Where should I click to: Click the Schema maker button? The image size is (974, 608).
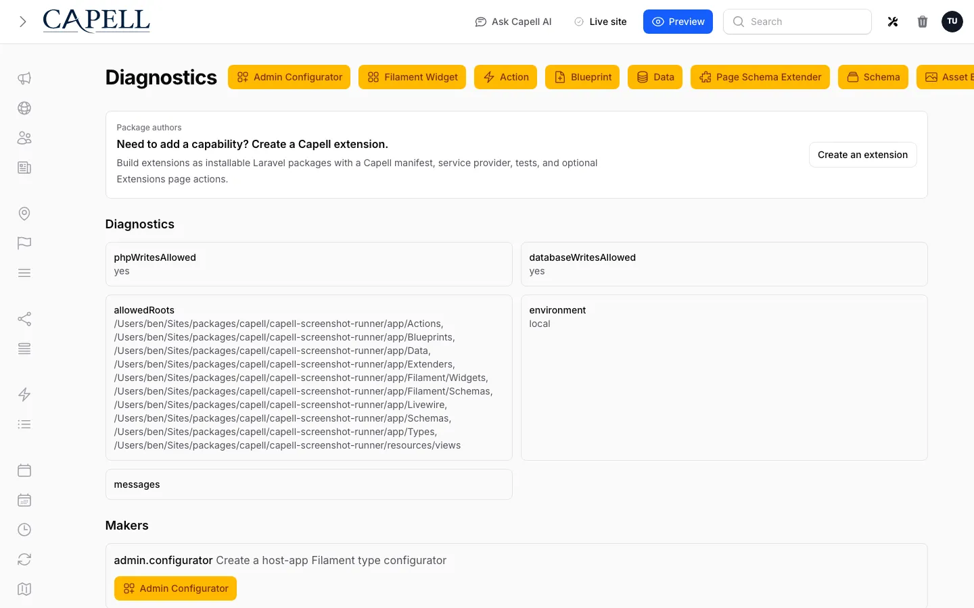[873, 77]
